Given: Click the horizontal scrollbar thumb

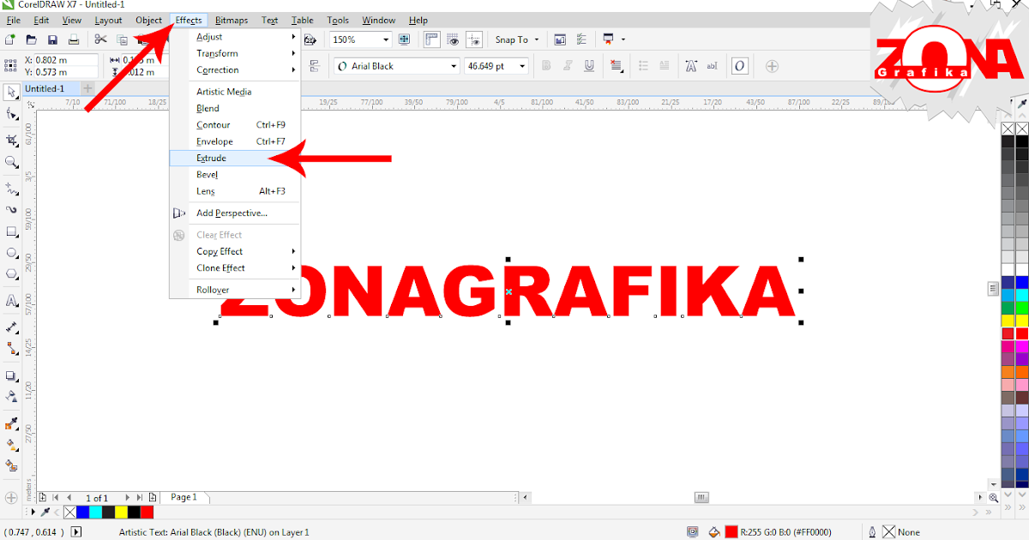Looking at the screenshot, I should pyautogui.click(x=701, y=497).
